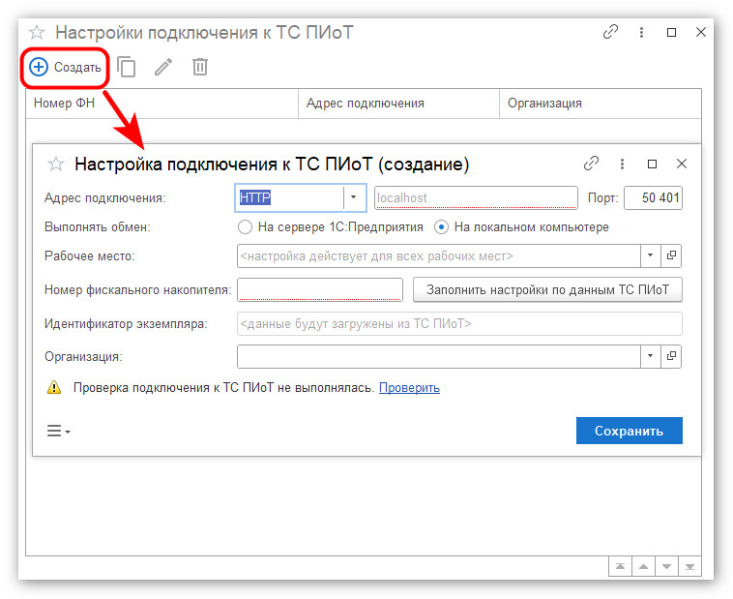Click the Проверить connection link
This screenshot has height=599, width=733.
click(x=409, y=388)
